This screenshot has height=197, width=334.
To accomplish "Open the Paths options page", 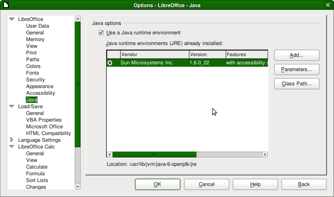I will [32, 59].
